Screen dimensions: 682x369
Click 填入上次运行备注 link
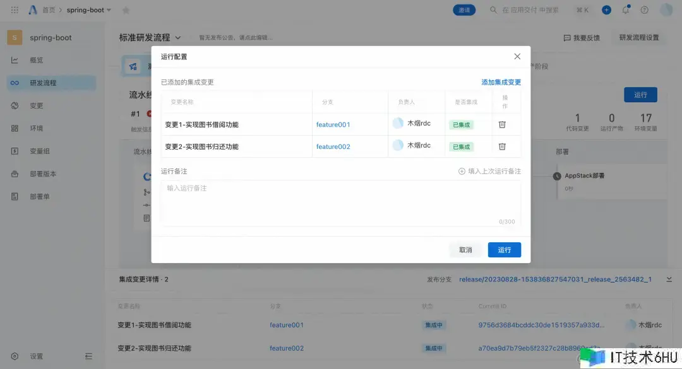(x=489, y=172)
